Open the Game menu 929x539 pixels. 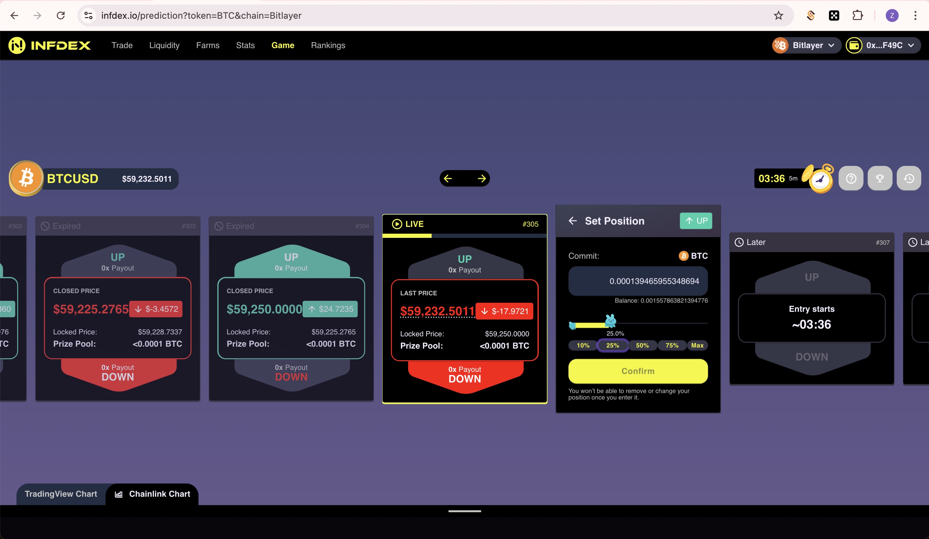[x=283, y=45]
